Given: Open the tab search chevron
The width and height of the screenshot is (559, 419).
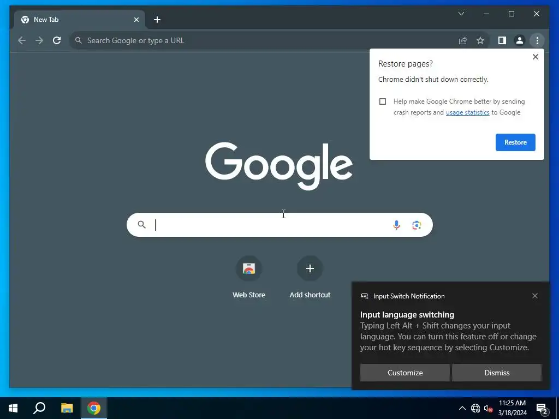Looking at the screenshot, I should (461, 14).
